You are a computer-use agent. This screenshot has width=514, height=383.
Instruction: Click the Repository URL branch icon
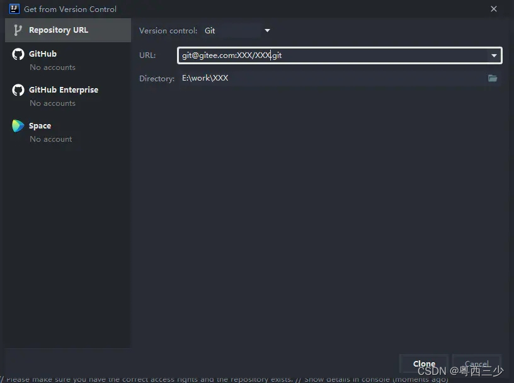click(18, 30)
